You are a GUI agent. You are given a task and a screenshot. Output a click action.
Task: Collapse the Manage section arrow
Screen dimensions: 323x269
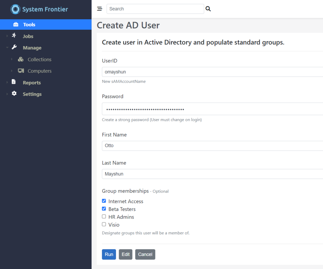7,48
